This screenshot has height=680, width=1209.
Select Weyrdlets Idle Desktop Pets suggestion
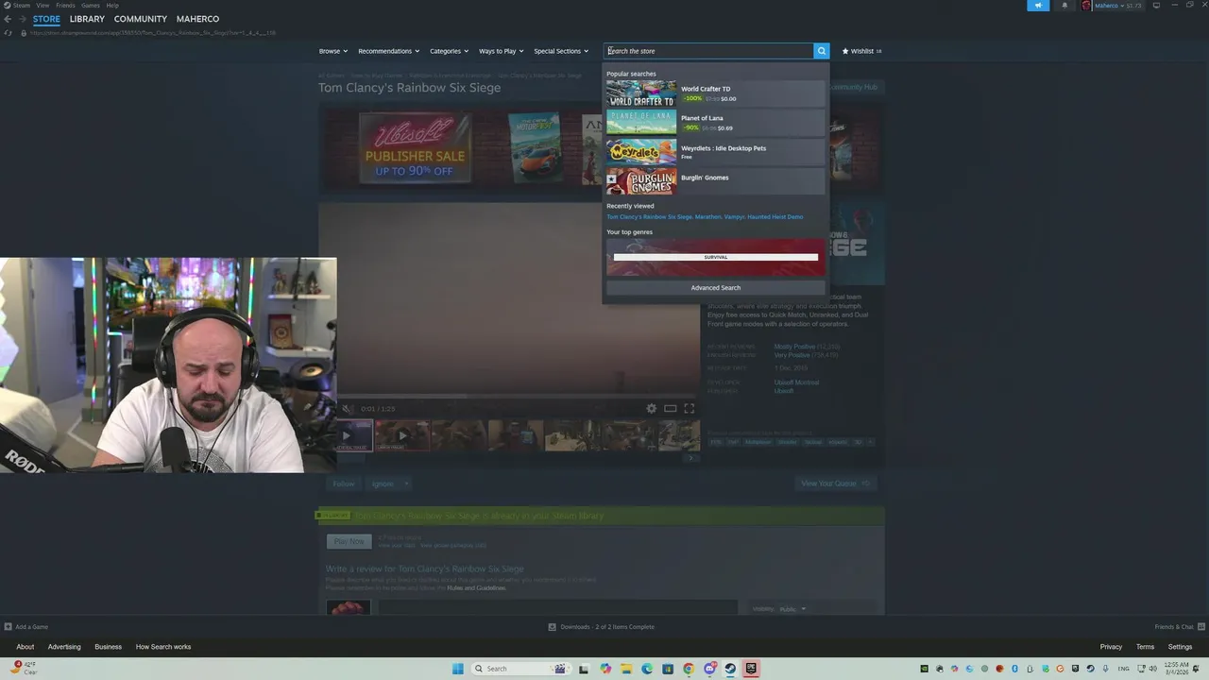(715, 152)
